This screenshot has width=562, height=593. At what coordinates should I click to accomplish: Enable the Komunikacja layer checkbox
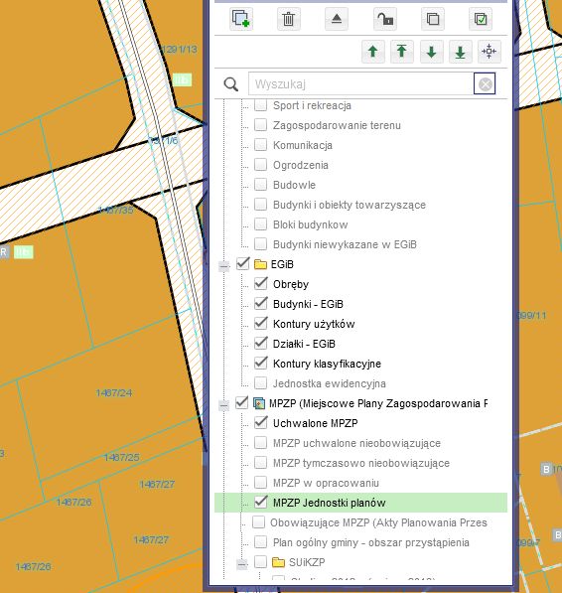click(x=261, y=144)
